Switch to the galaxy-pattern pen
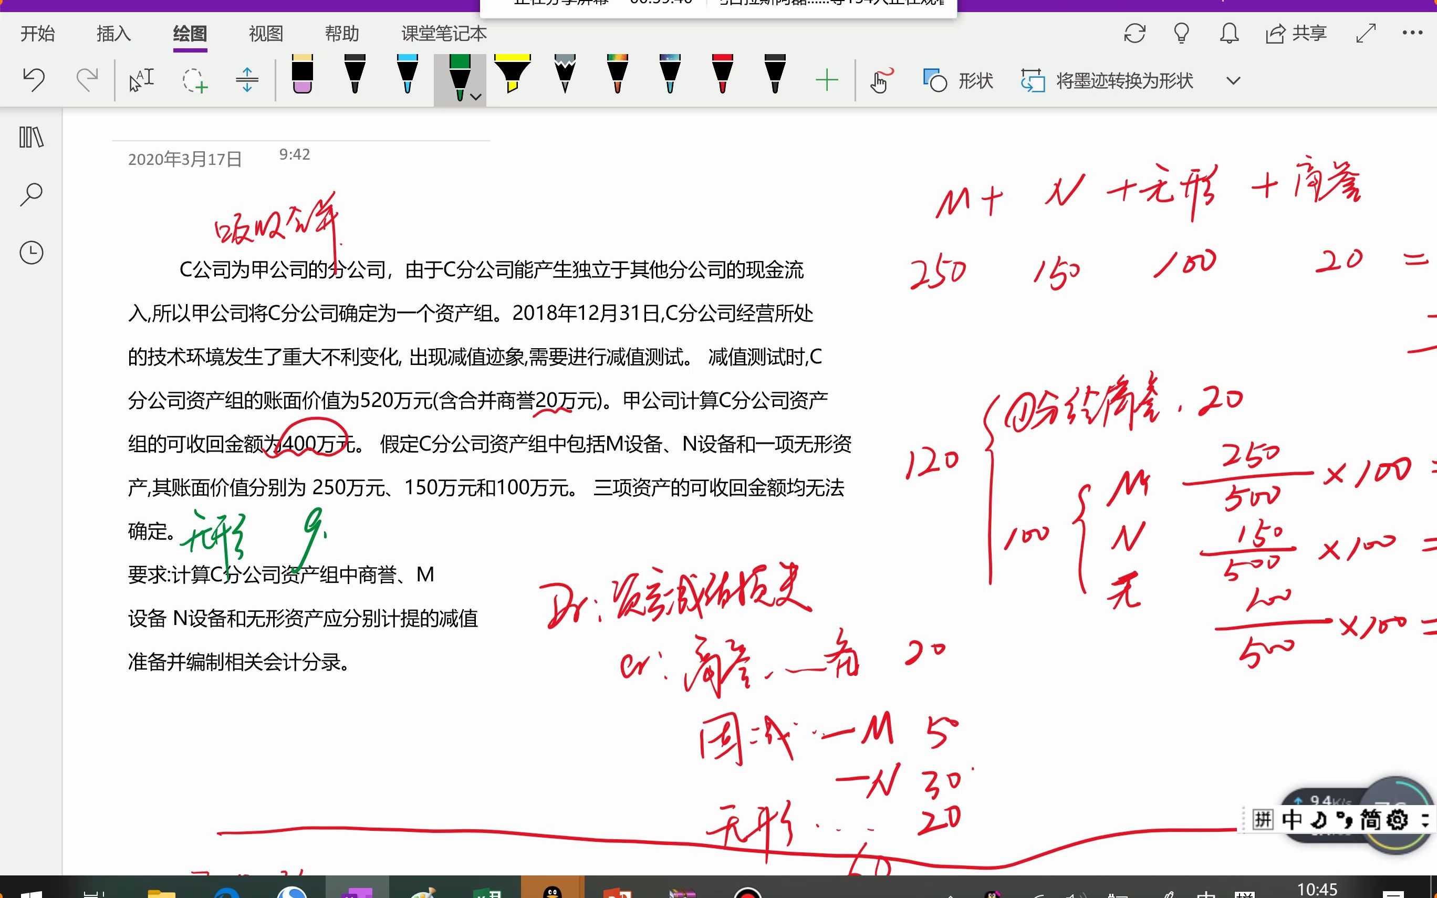The height and width of the screenshot is (898, 1437). pos(670,76)
